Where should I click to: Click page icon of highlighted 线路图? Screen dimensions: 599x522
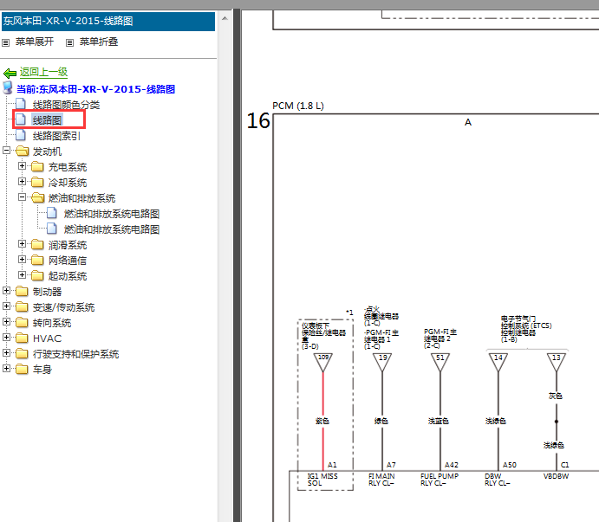21,119
